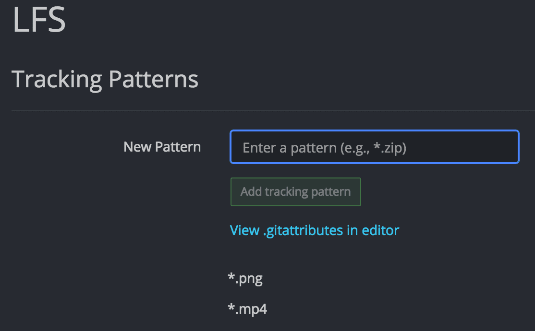Select the *.png tracking pattern entry
Screen dimensions: 535x331
pyautogui.click(x=245, y=278)
